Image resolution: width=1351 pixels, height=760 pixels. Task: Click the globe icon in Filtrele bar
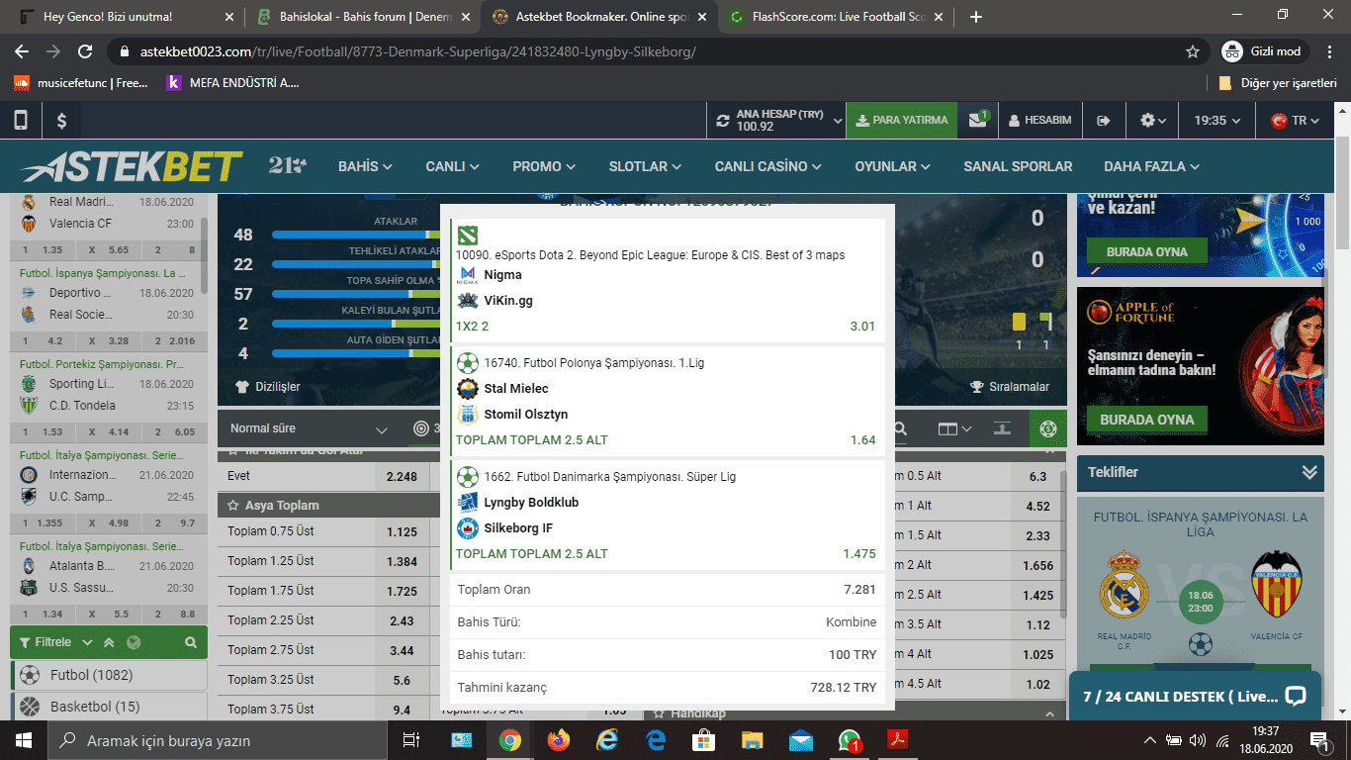pos(134,642)
